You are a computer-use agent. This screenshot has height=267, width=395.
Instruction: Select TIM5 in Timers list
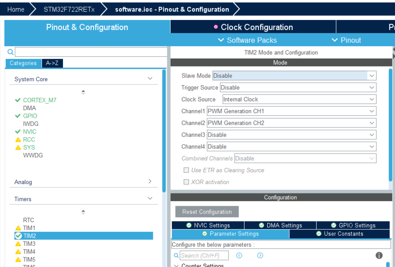[29, 259]
